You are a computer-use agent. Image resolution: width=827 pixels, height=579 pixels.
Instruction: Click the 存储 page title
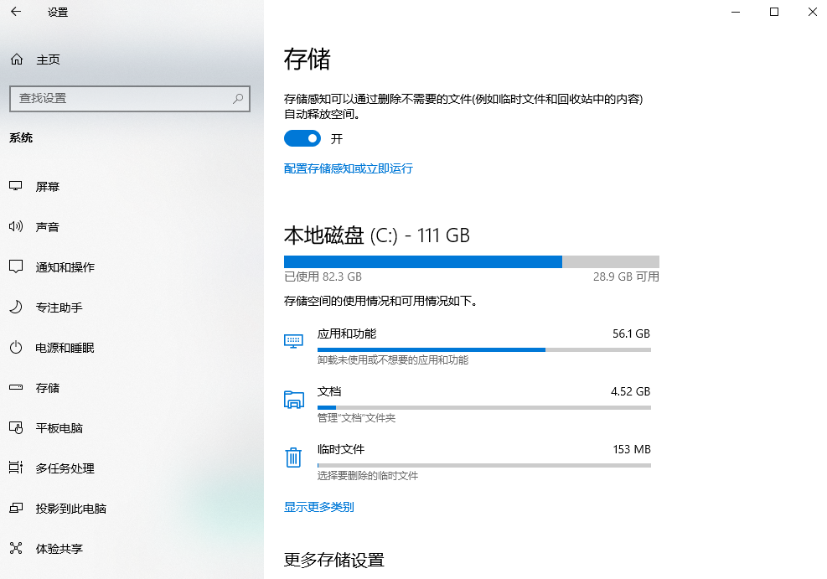click(307, 59)
